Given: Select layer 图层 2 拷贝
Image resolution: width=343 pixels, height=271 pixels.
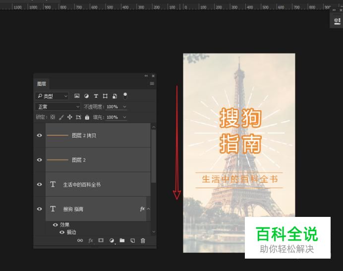Looking at the screenshot, I should 98,135.
